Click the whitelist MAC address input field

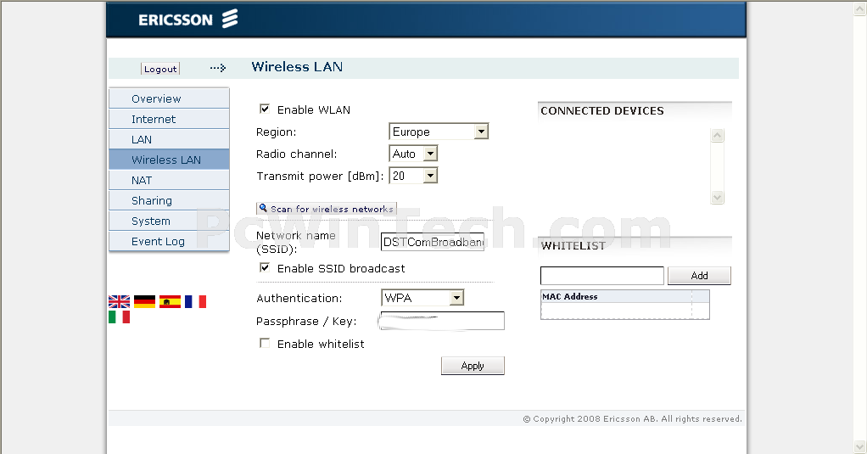[x=602, y=276]
